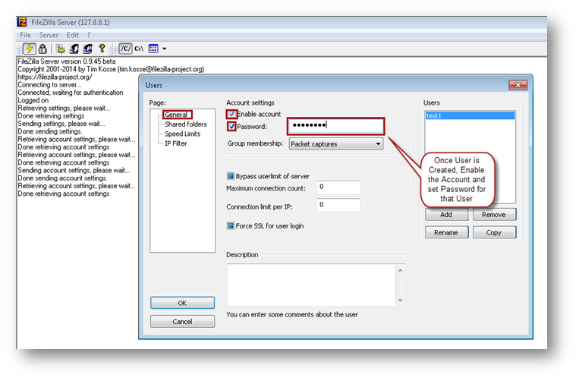
Task: Open the Server menu
Action: 49,35
